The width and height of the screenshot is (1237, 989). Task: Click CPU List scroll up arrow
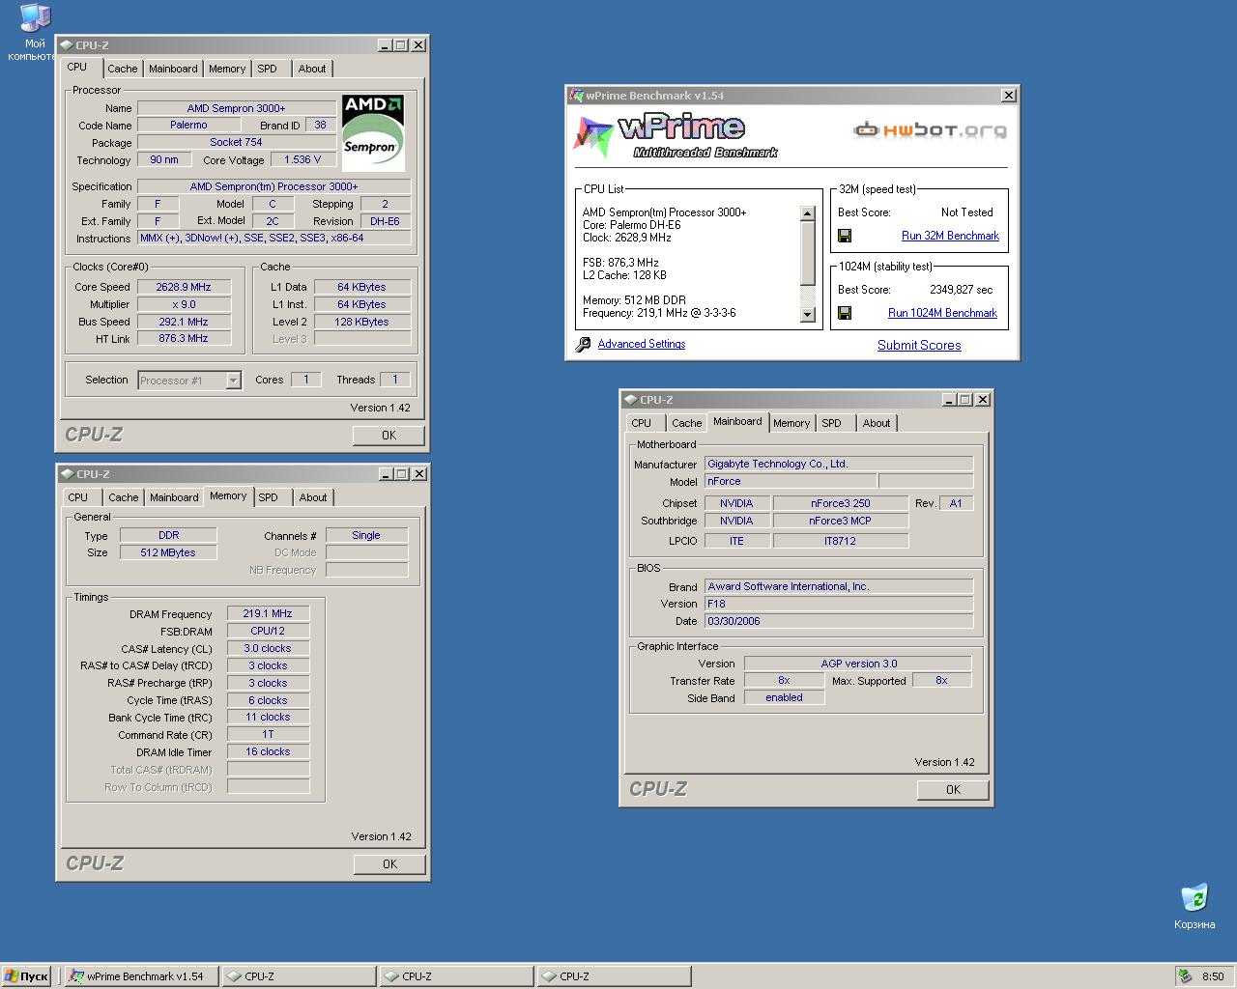tap(808, 213)
